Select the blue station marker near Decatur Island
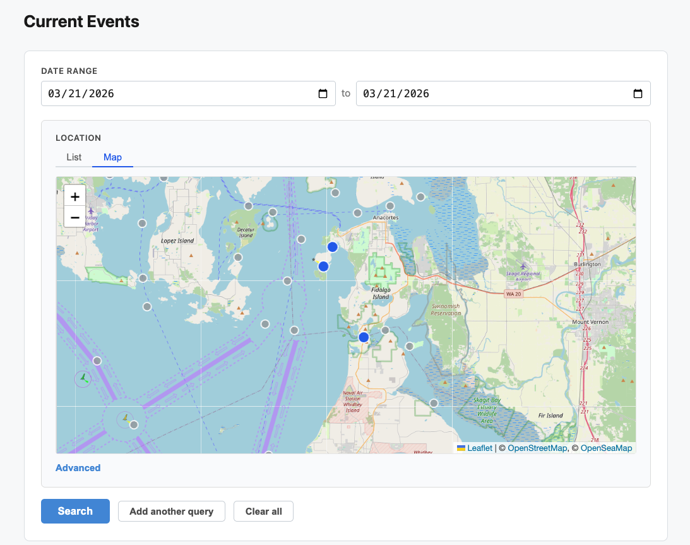Image resolution: width=690 pixels, height=545 pixels. (x=333, y=247)
